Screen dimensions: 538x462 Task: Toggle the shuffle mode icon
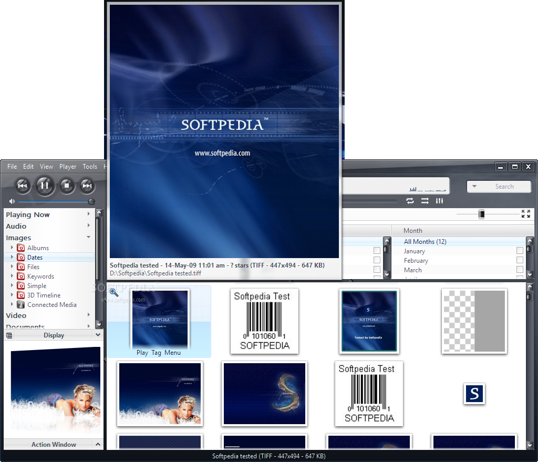tap(425, 201)
